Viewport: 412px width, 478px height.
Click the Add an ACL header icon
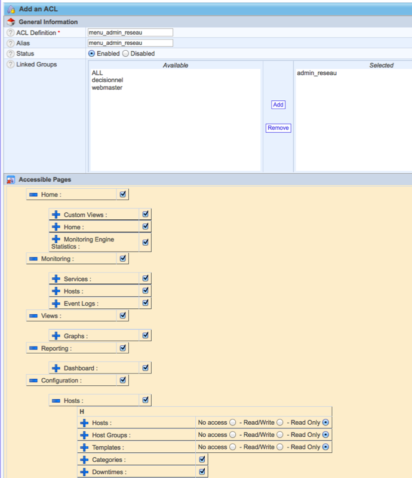point(11,9)
